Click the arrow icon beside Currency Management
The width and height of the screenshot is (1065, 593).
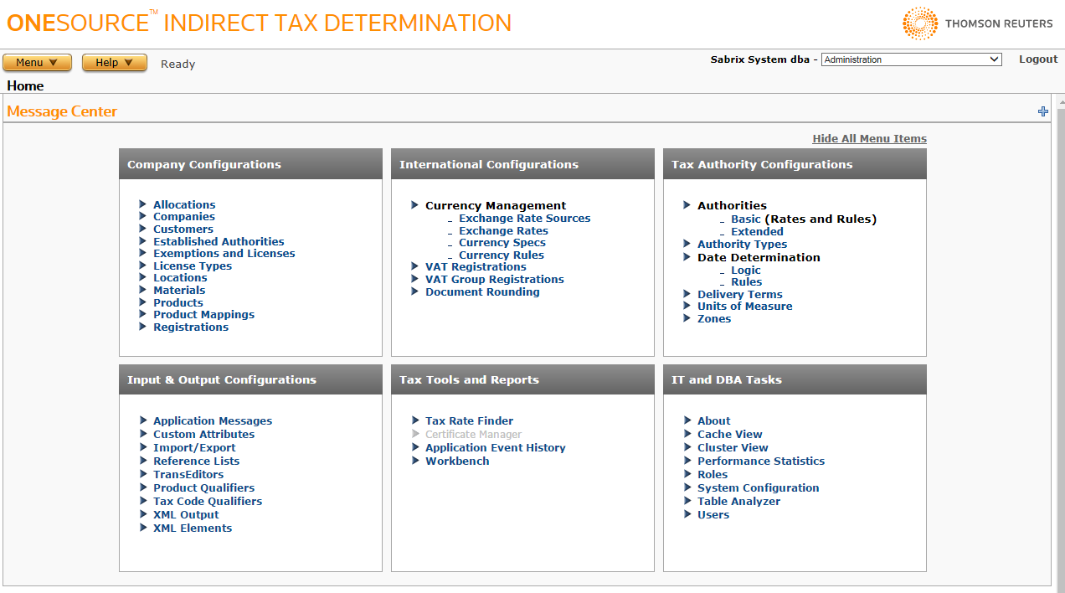(x=415, y=205)
